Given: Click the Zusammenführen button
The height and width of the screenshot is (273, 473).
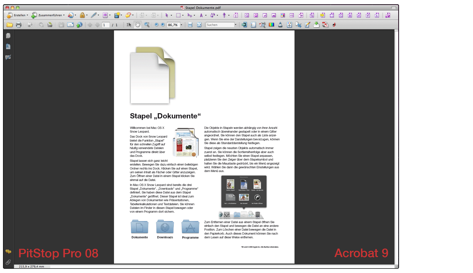Looking at the screenshot, I should coord(48,15).
